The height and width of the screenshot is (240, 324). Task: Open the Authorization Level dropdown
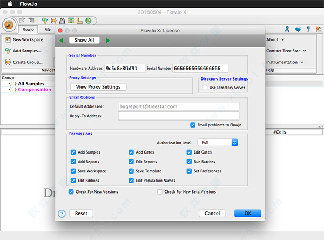coord(218,143)
